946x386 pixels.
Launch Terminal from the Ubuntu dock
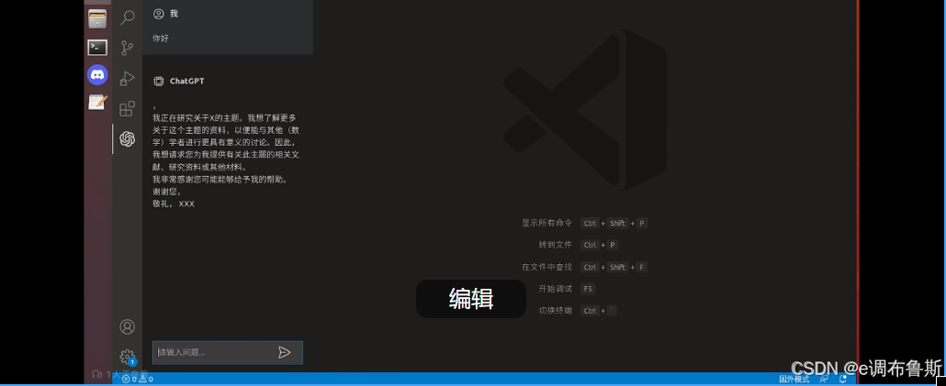tap(97, 47)
